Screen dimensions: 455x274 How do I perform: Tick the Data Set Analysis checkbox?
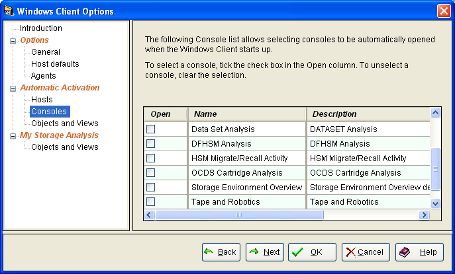(151, 129)
